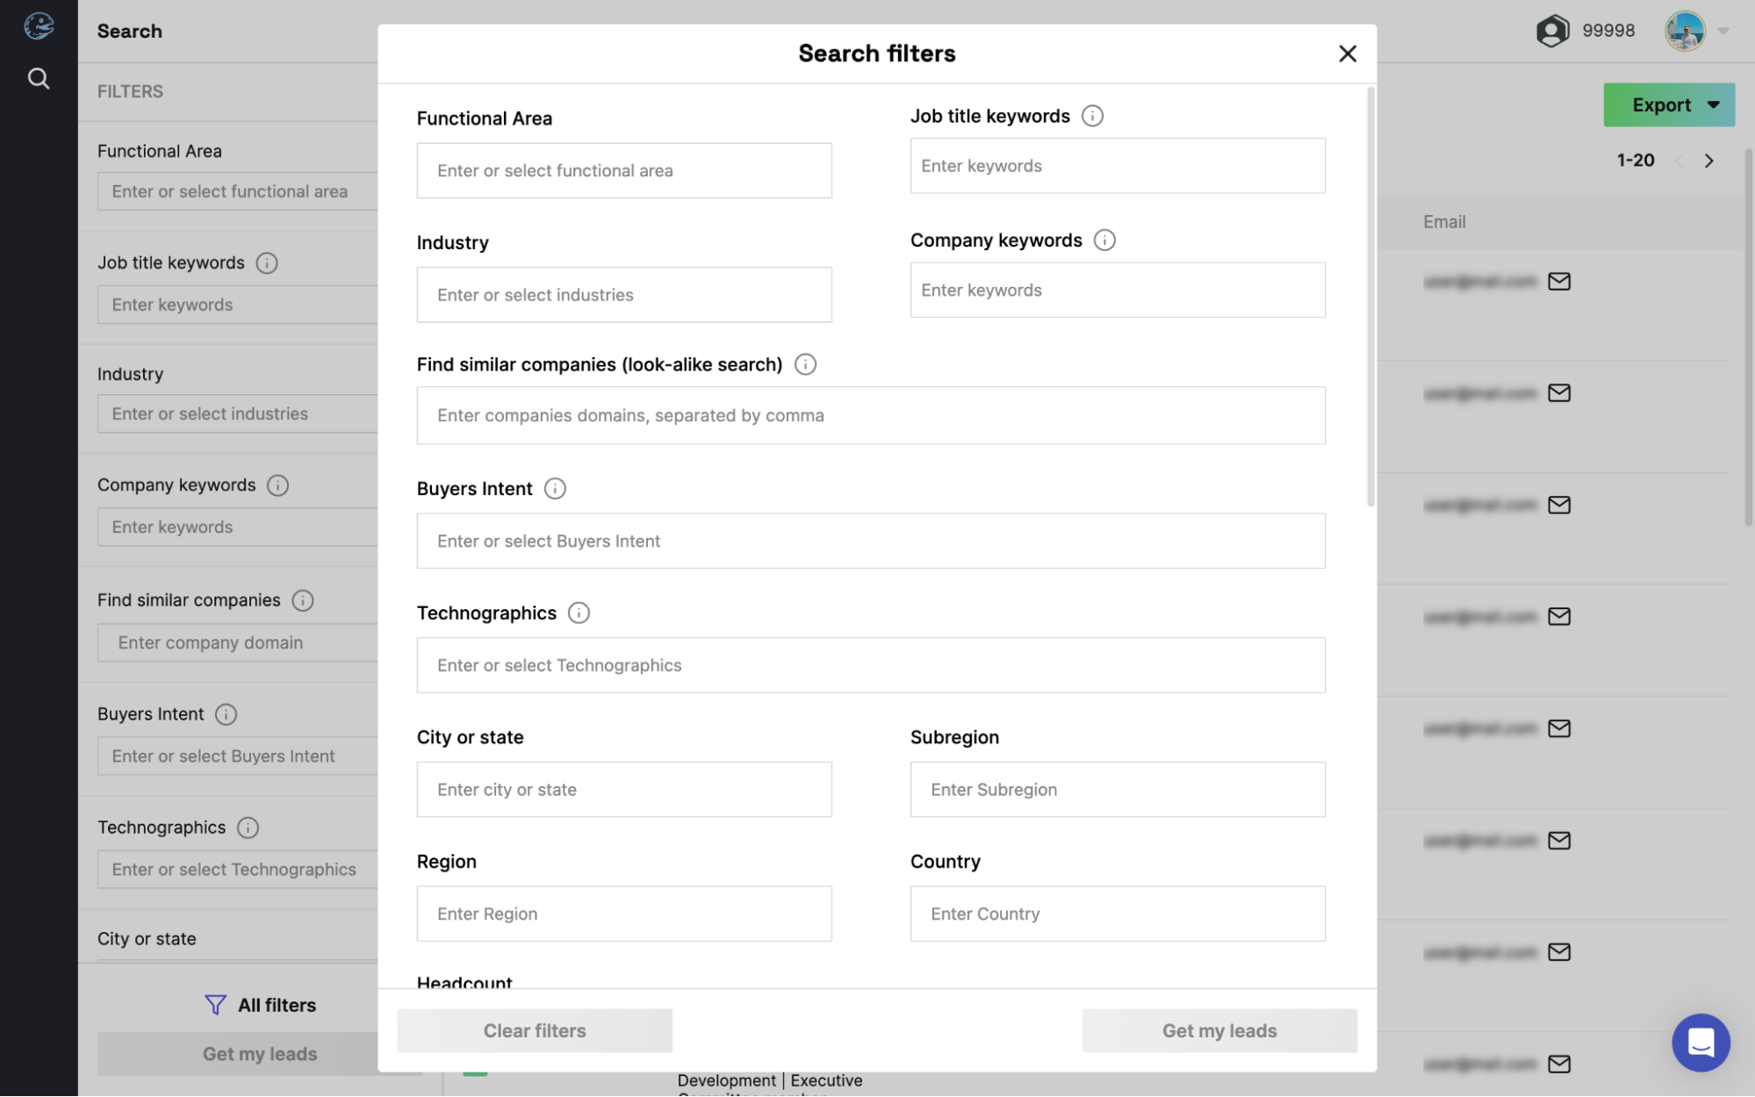Viewport: 1755px width, 1097px height.
Task: Click Get my leads button in modal footer
Action: tap(1219, 1030)
